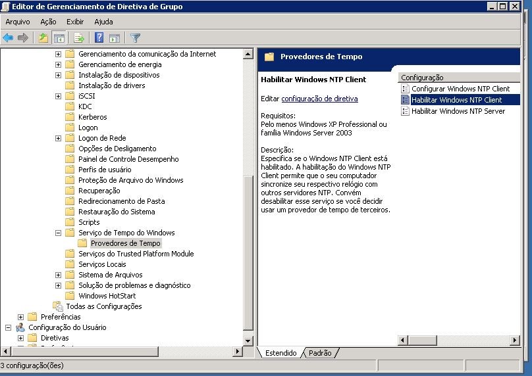Switch to the Padrão tab
Screen dimensions: 532x376
tap(320, 353)
